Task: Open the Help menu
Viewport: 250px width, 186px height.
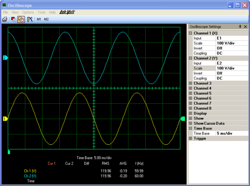Action: pyautogui.click(x=52, y=12)
